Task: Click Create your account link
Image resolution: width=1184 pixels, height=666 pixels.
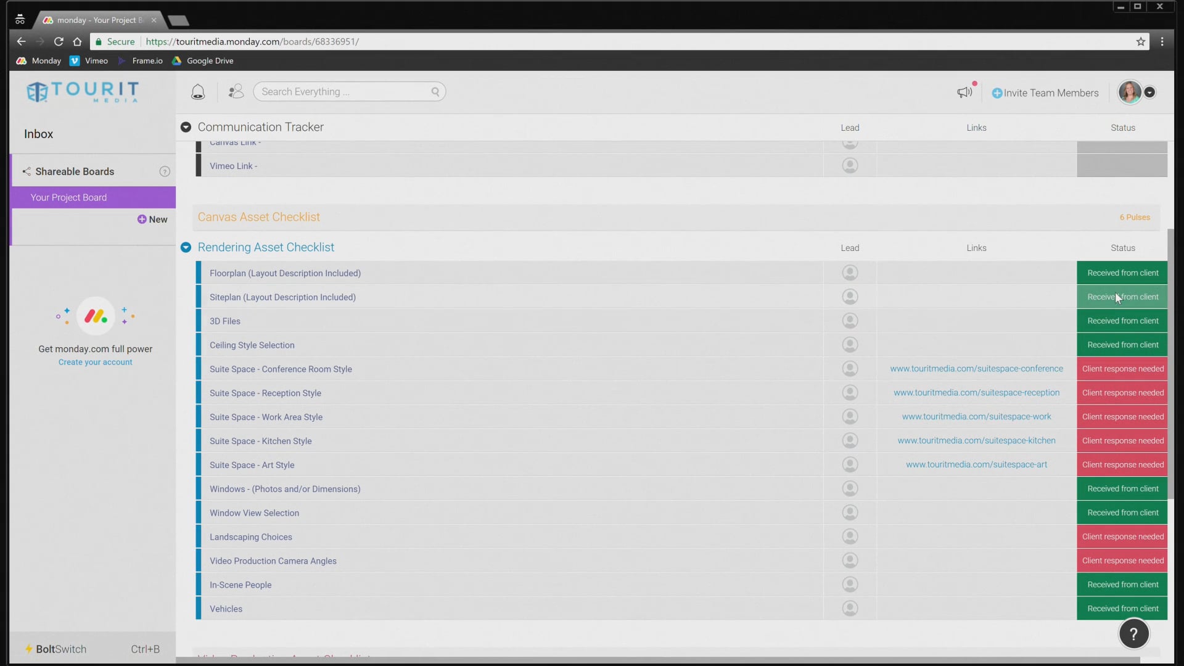Action: tap(95, 362)
